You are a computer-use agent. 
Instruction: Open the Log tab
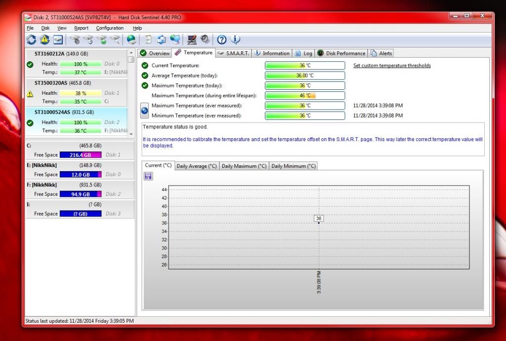(303, 53)
